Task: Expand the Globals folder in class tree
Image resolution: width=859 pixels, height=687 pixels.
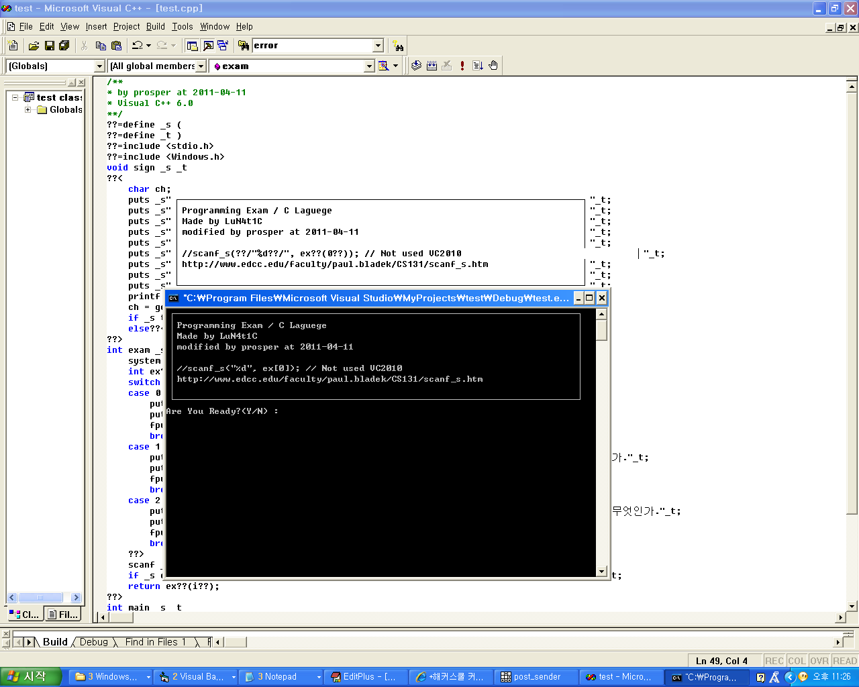Action: (28, 109)
